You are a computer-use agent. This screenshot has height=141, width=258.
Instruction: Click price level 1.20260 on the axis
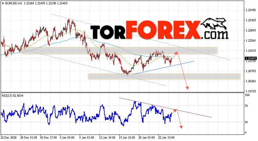251,81
